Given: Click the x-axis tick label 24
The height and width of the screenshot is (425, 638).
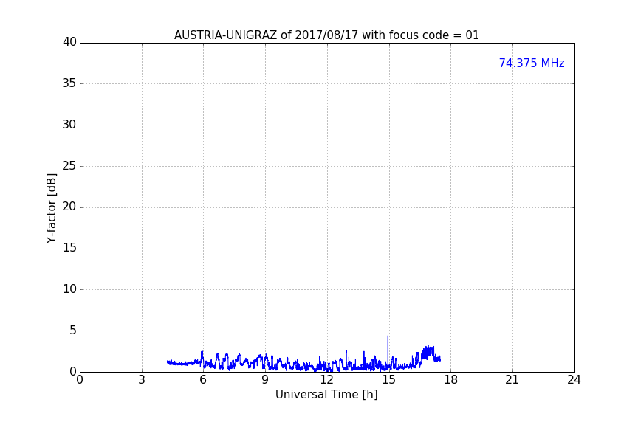Looking at the screenshot, I should tap(574, 380).
